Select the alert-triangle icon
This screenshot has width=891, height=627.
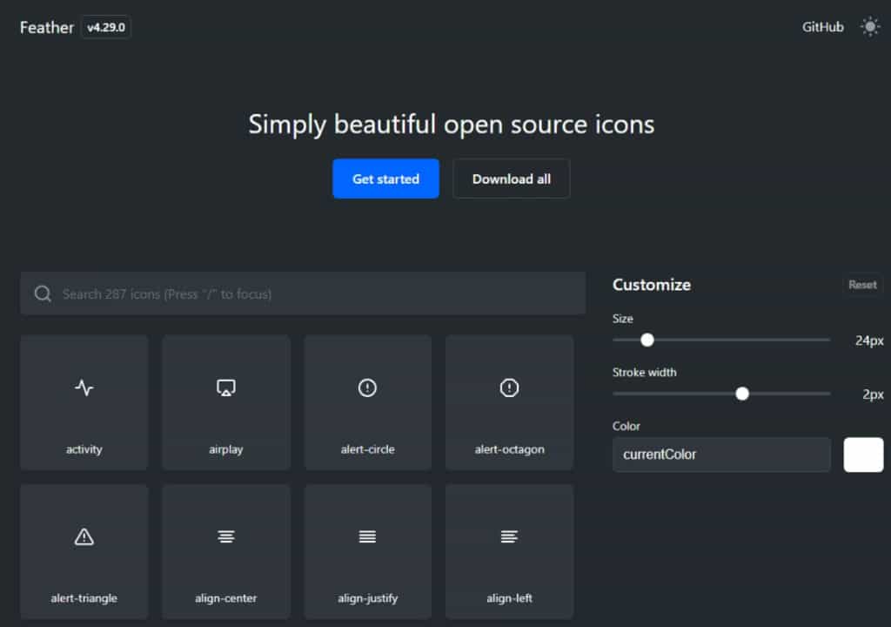tap(84, 551)
